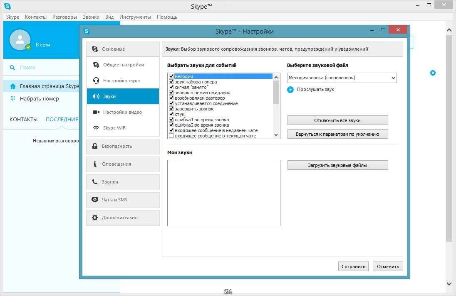
Task: Click the magnifier search icon in the main window
Action: [x=12, y=68]
